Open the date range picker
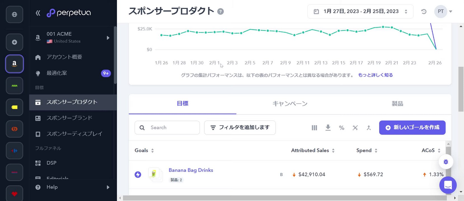This screenshot has width=464, height=201. click(360, 11)
